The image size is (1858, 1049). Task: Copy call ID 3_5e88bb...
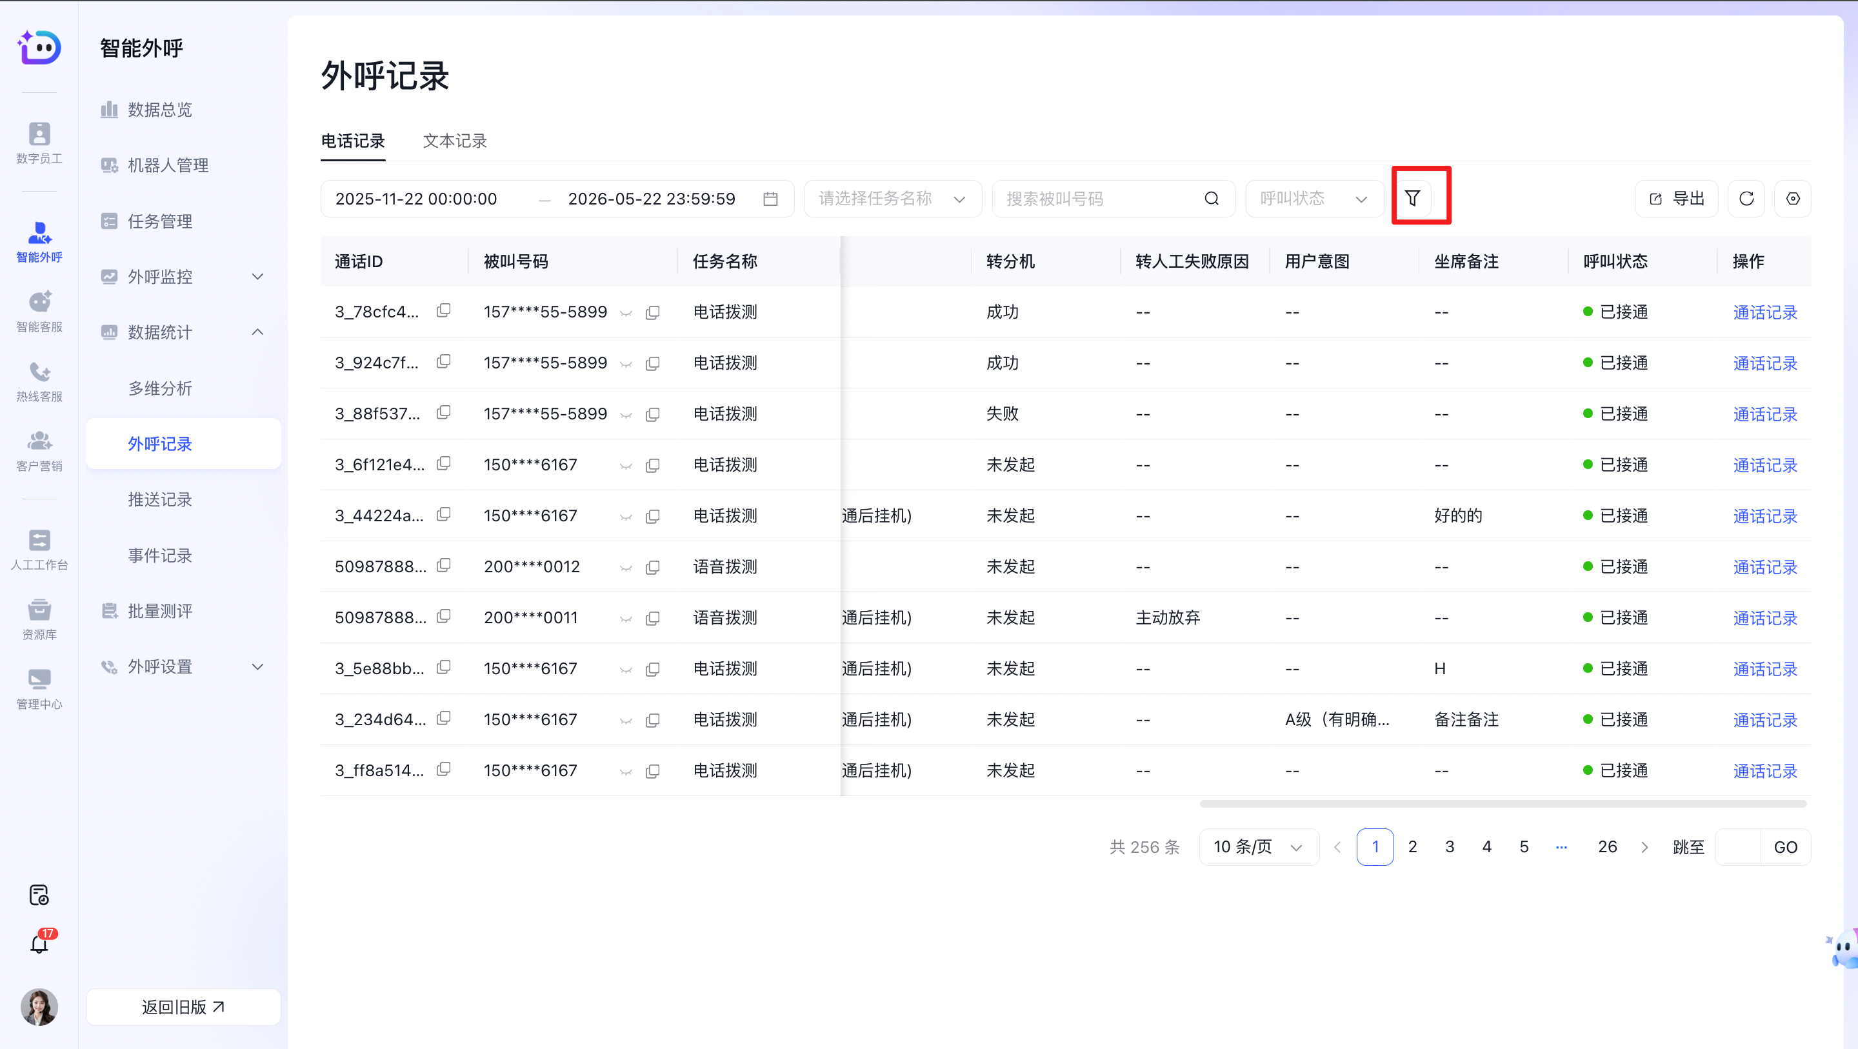point(444,667)
